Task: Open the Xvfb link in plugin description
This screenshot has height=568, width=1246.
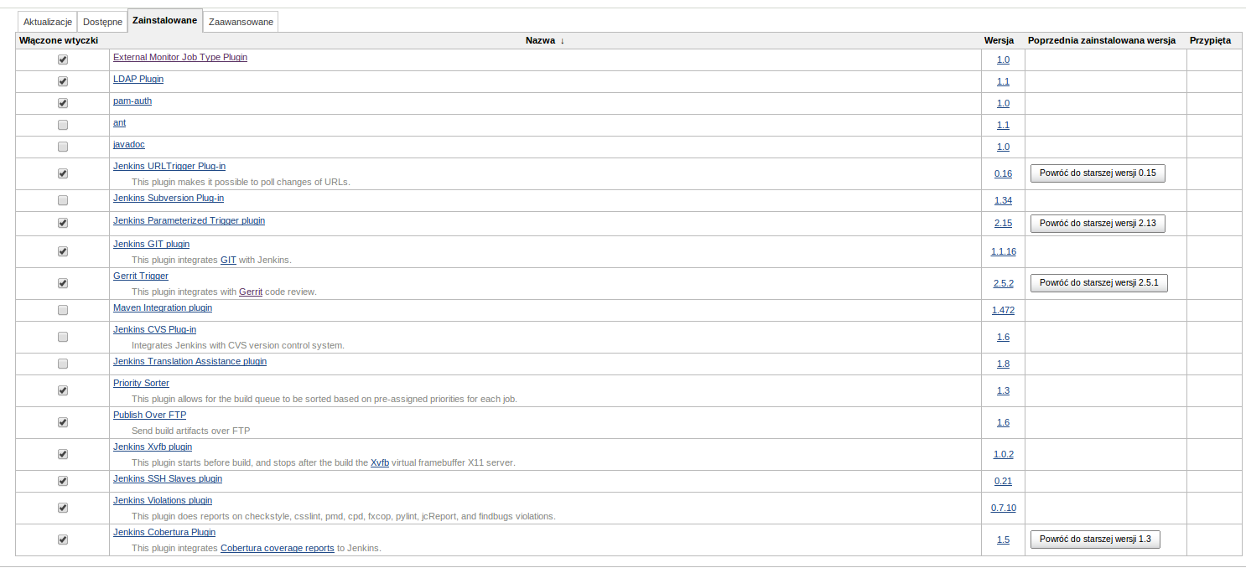Action: (x=379, y=463)
